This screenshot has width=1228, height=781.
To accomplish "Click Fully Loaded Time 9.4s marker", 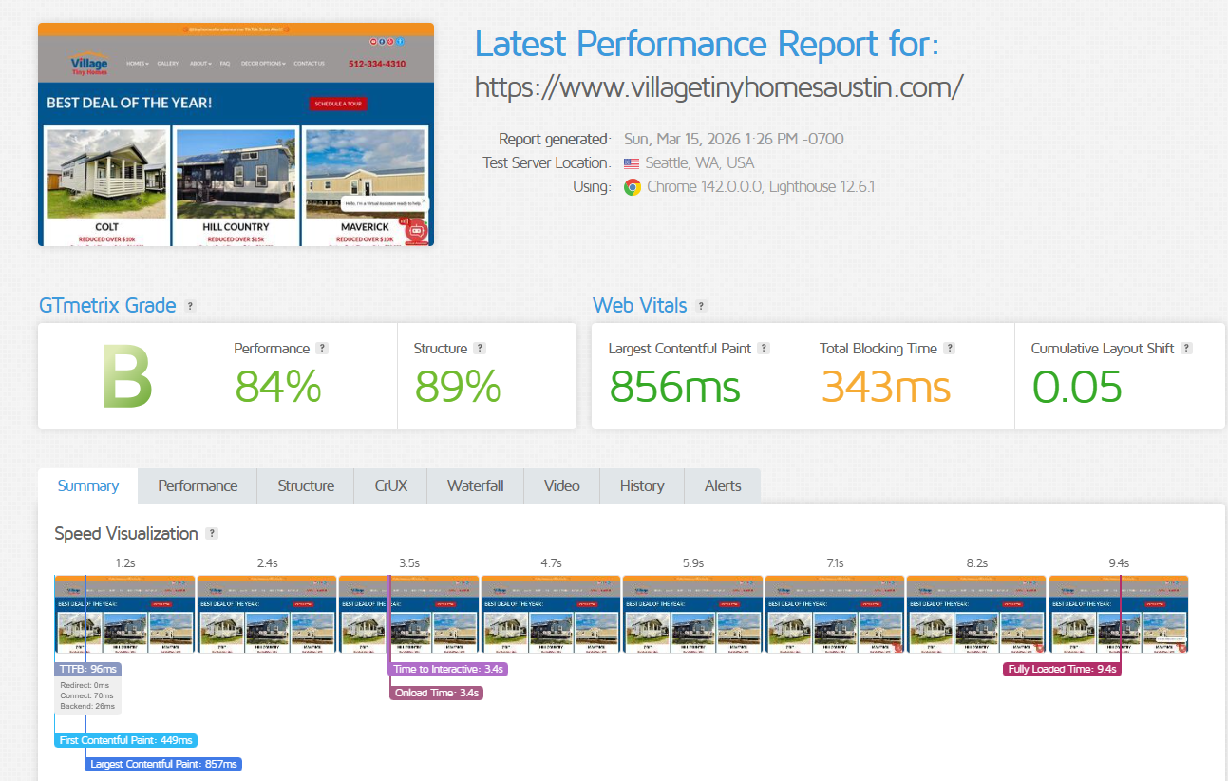I will point(1063,669).
